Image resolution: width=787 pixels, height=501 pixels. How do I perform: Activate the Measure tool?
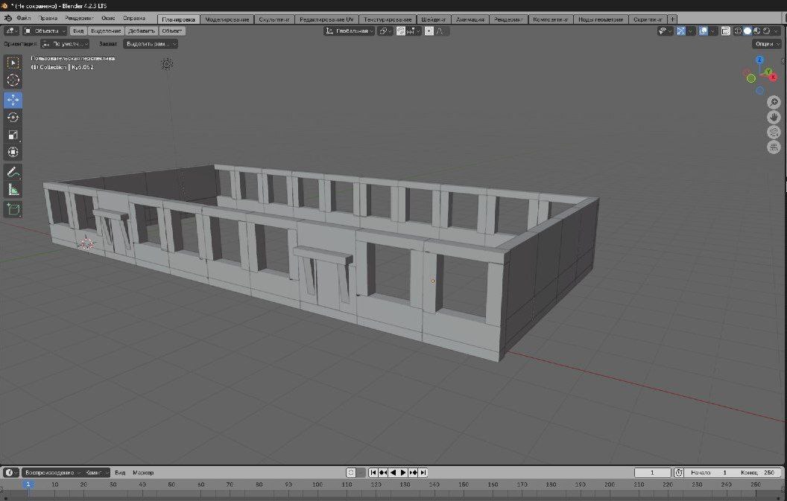click(13, 190)
